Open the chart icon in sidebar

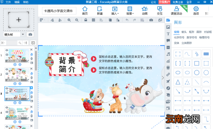[168, 61]
